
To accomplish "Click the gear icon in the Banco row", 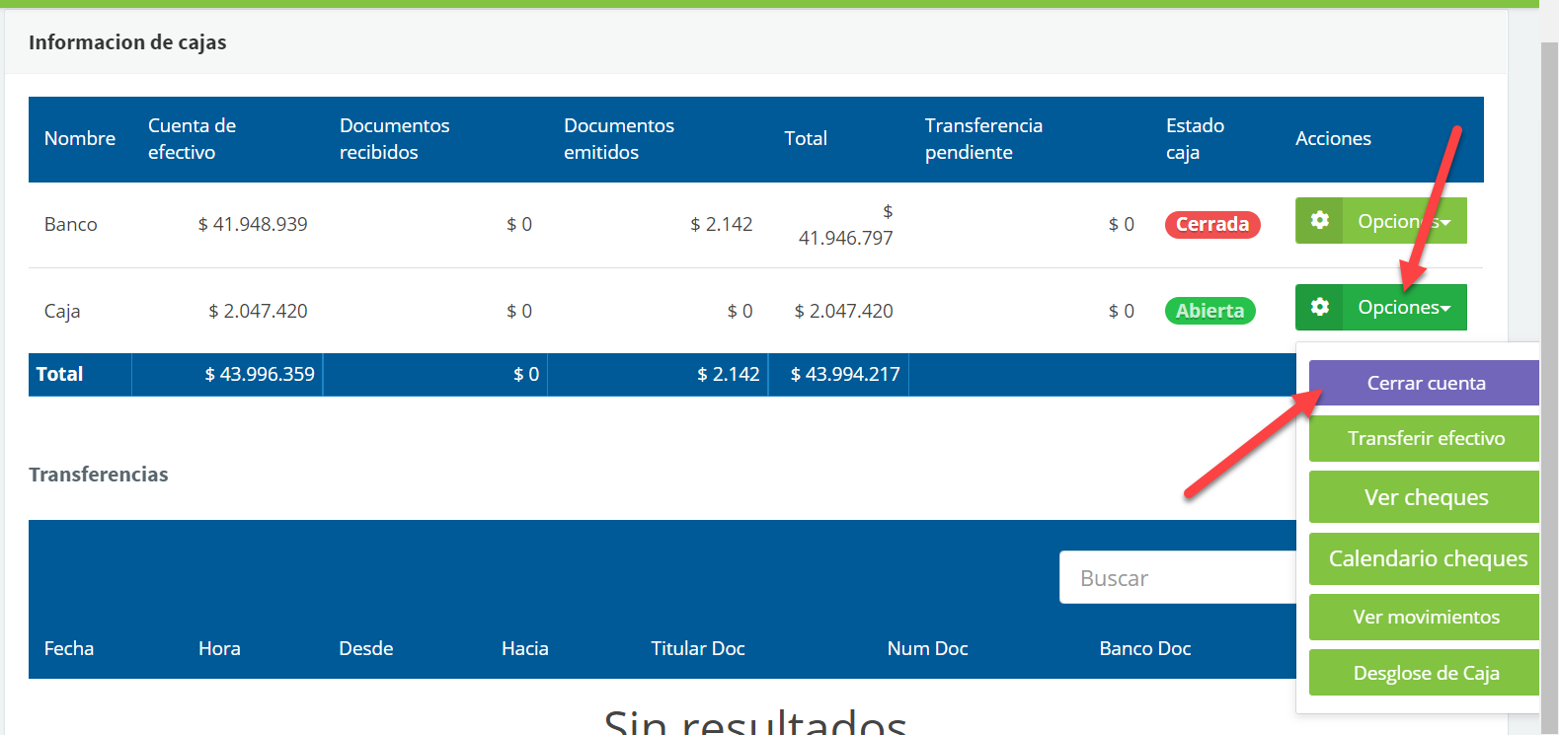I will tap(1319, 220).
